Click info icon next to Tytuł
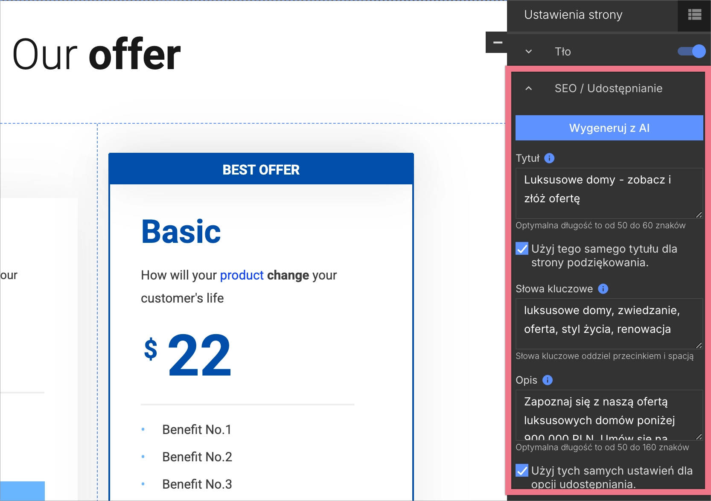This screenshot has height=501, width=711. tap(549, 158)
